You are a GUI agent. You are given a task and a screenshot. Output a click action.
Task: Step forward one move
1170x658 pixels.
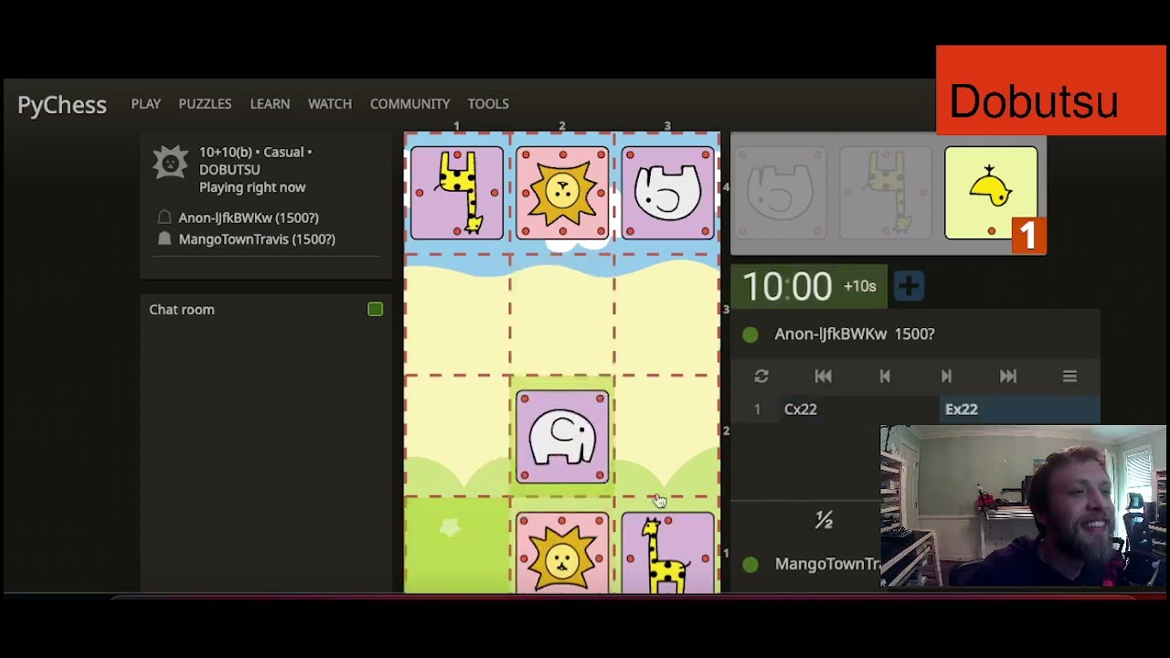point(946,376)
